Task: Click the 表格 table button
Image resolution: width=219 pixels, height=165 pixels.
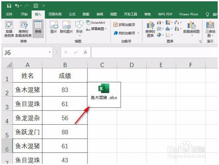Action: [x=38, y=29]
